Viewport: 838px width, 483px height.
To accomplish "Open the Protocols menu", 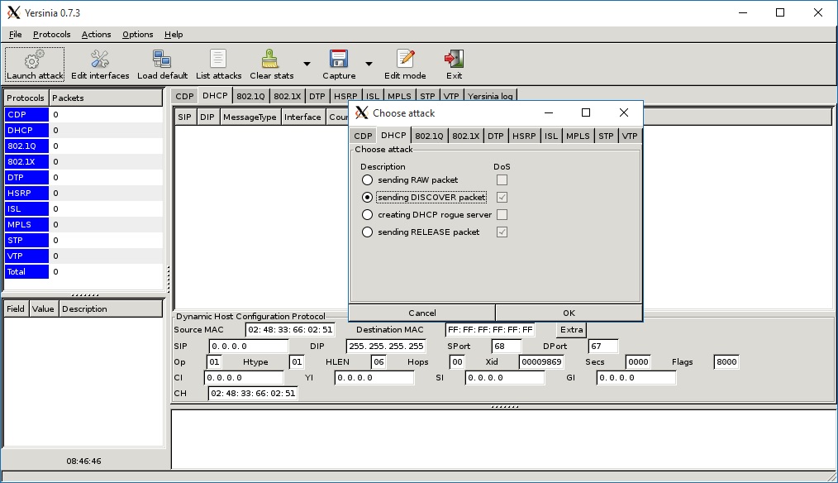I will click(52, 35).
